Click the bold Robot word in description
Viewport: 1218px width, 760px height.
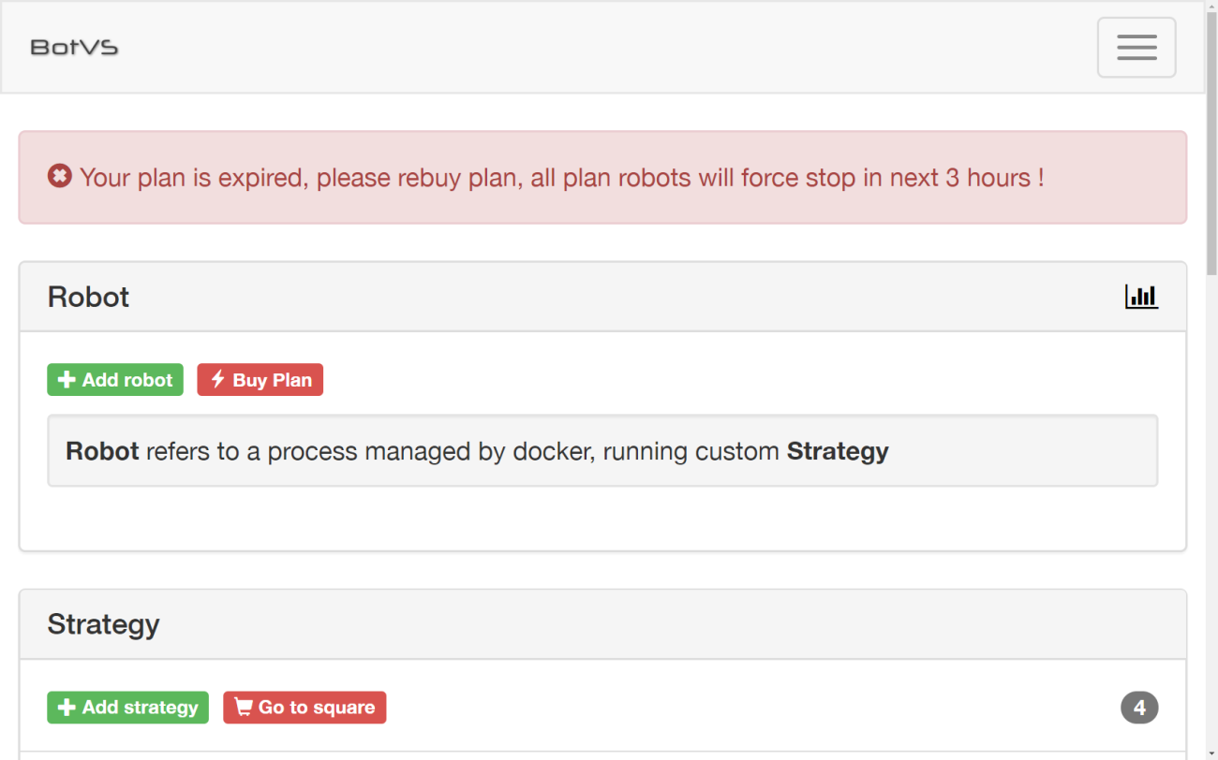point(102,451)
